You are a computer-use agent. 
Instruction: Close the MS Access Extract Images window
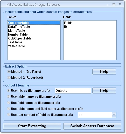pos(120,4)
